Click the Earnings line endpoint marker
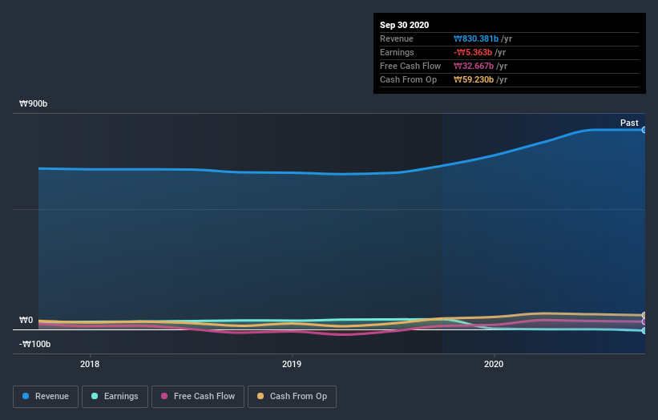The height and width of the screenshot is (420, 658). (644, 330)
